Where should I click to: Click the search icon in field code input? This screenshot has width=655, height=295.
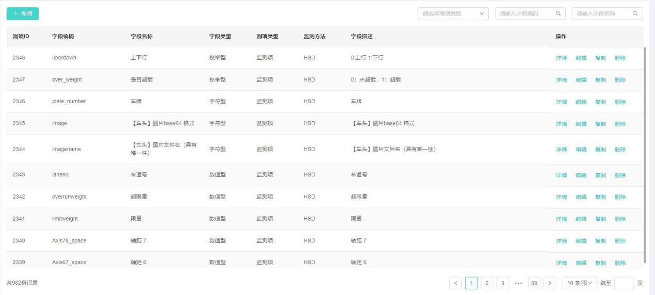pos(557,14)
